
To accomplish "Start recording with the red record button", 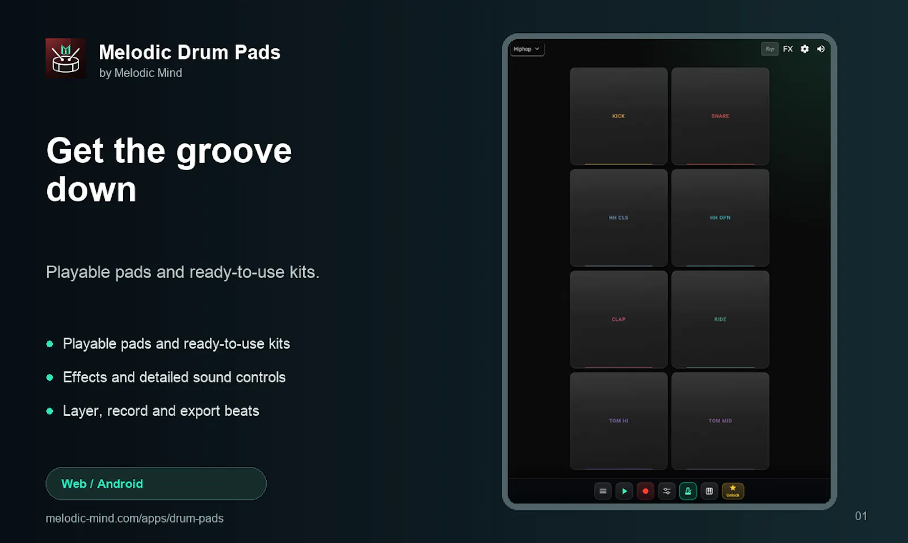I will pyautogui.click(x=645, y=491).
